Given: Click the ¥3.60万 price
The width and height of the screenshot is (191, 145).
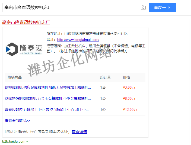Looking at the screenshot, I should pos(129,87).
